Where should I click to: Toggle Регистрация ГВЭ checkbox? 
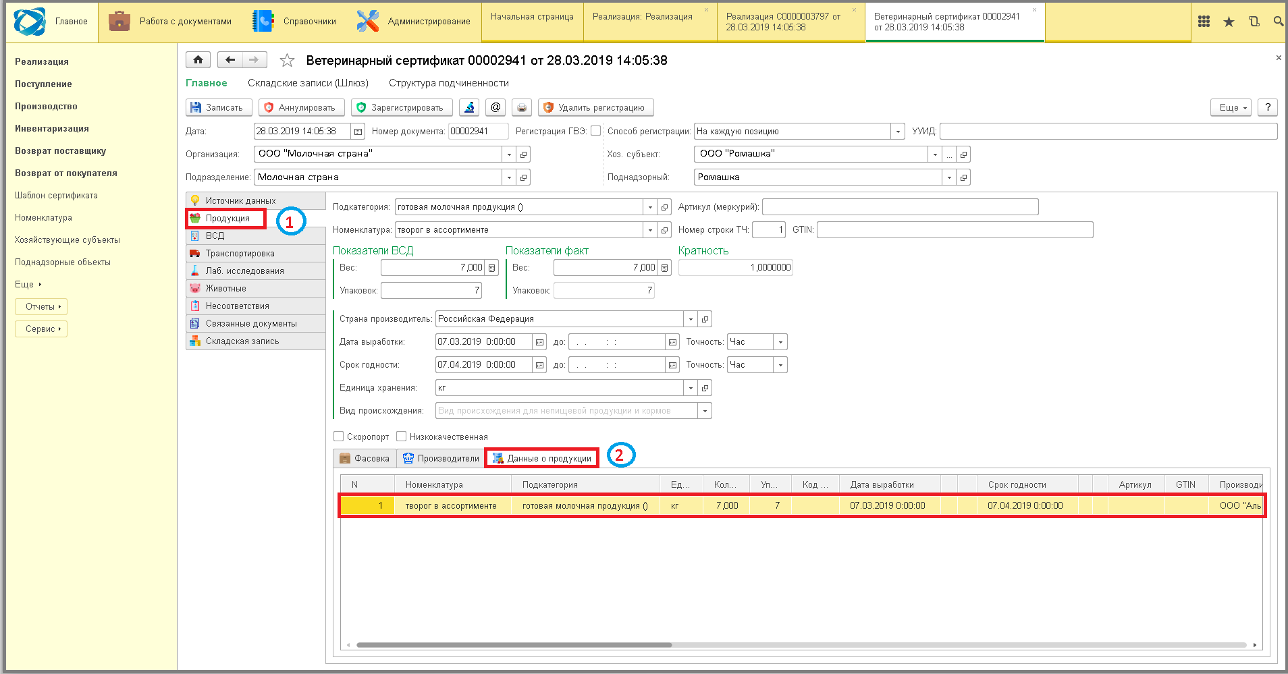(595, 131)
